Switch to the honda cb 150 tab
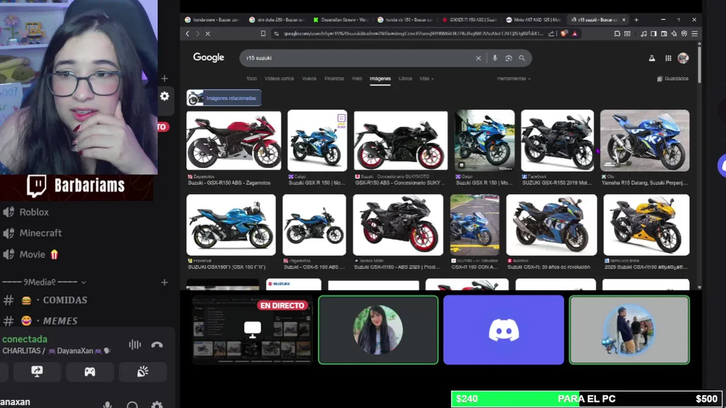 click(x=406, y=20)
